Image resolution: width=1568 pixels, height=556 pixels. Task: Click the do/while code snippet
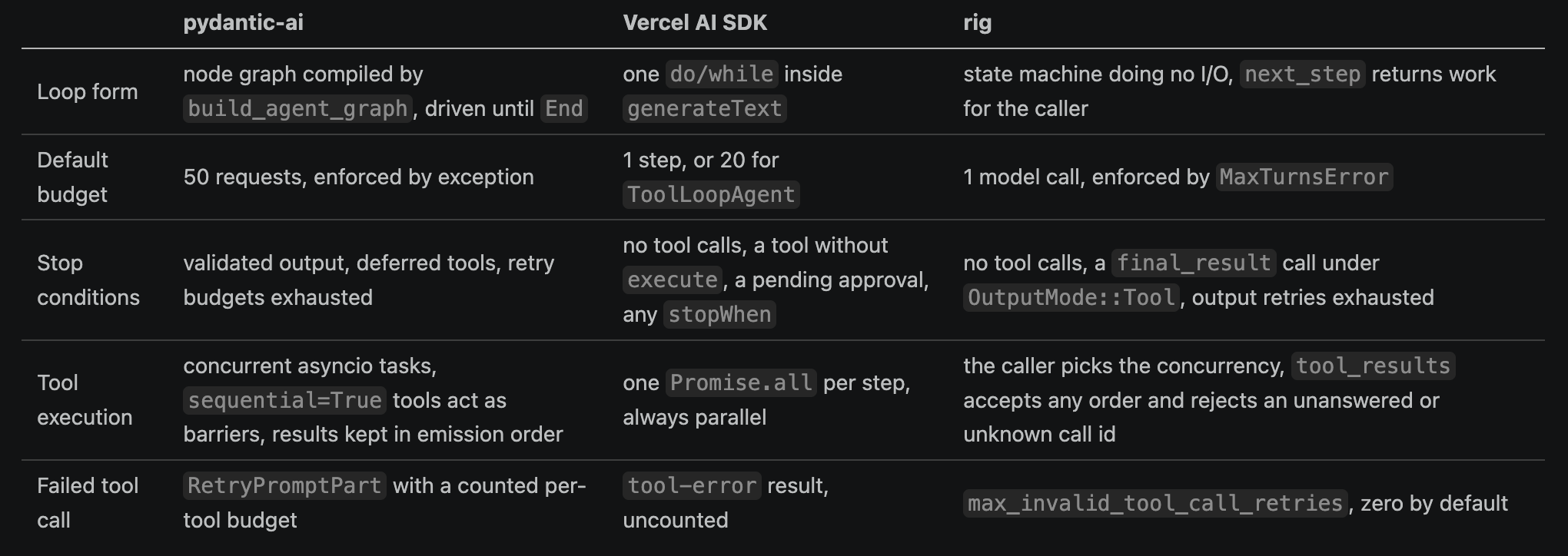[x=722, y=74]
